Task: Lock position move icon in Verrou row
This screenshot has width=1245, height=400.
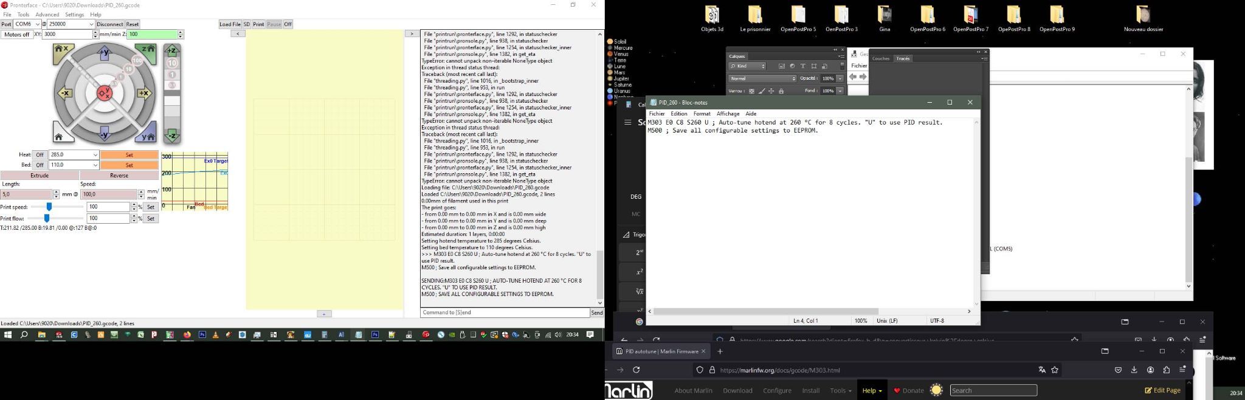Action: coord(771,91)
